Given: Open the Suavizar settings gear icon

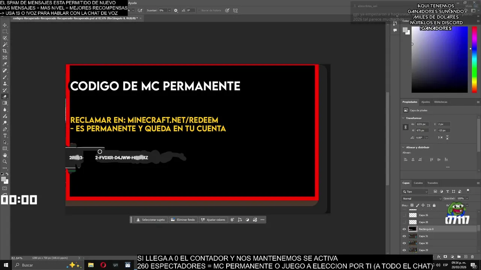Looking at the screenshot, I should click(175, 10).
